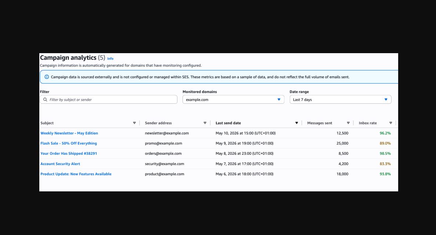
Task: Sort by the Messages sent column arrow
Action: pyautogui.click(x=348, y=123)
